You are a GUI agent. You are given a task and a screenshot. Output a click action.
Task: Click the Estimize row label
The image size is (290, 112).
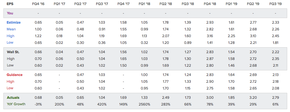(x=14, y=23)
